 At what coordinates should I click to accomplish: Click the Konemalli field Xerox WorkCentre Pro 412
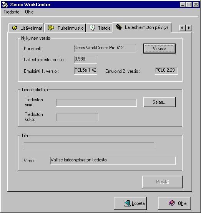105,49
